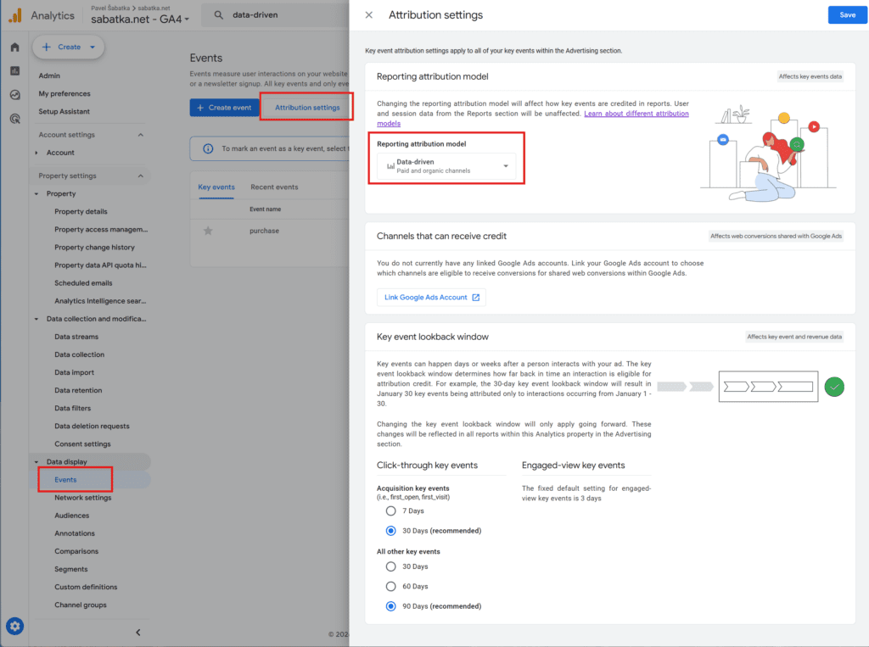
Task: Open Events under Data display
Action: [65, 480]
